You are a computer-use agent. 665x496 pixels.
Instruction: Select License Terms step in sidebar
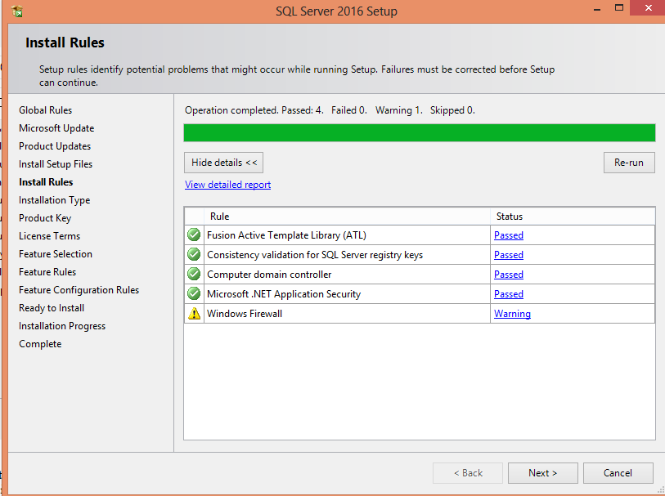pos(49,236)
